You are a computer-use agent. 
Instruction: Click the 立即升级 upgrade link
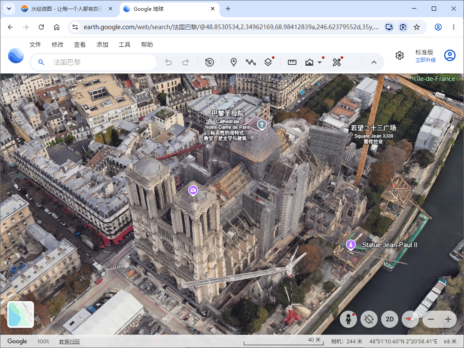425,60
